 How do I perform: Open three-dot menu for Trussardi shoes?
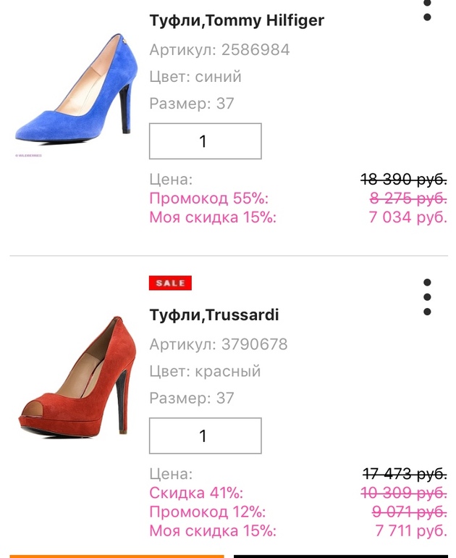click(x=427, y=297)
